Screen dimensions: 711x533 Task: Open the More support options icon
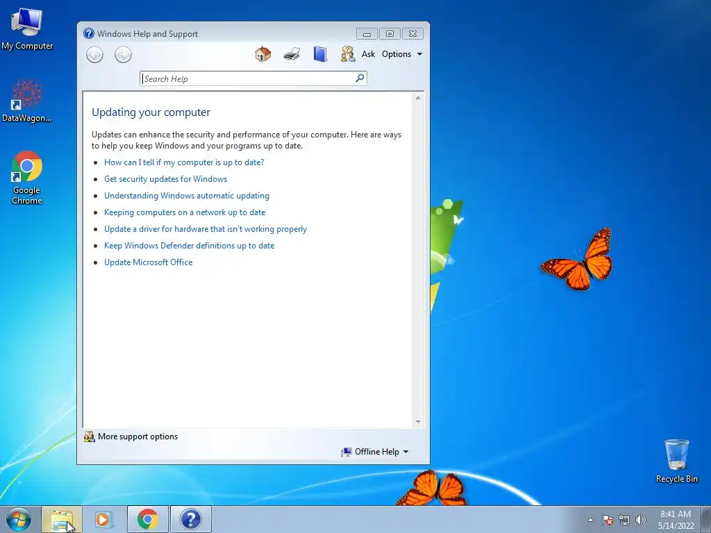coord(90,437)
